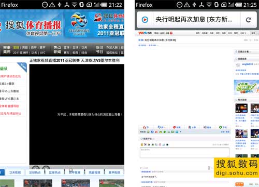Open 2011亚洲杯 link in Sohu nav bar
Image resolution: width=259 pixels, height=187 pixels.
20,52
